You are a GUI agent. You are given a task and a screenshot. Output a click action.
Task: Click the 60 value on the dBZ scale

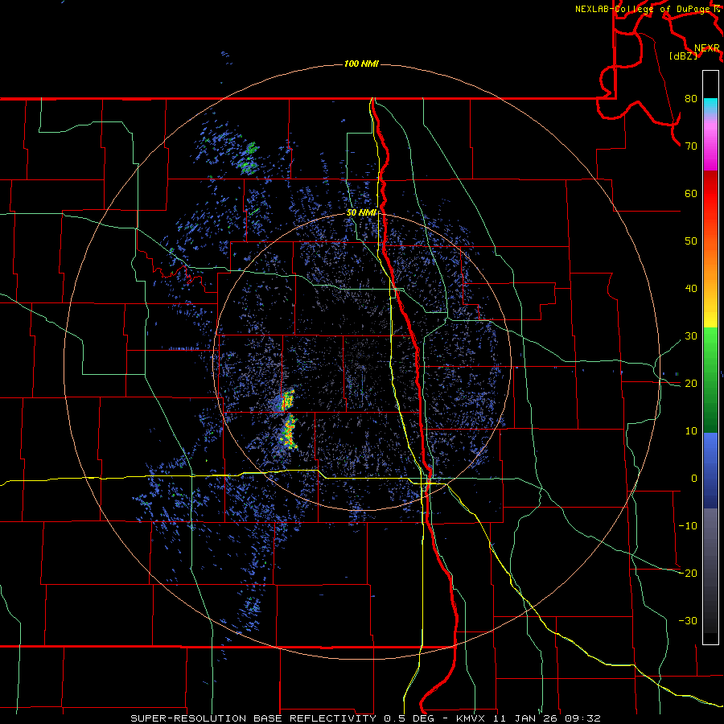(x=691, y=193)
